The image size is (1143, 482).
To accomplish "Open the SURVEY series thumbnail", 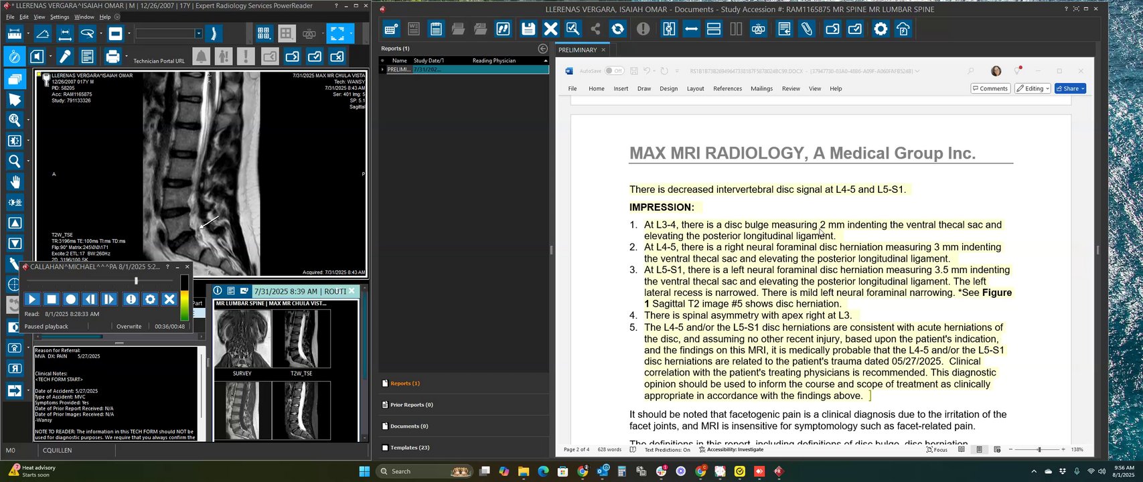I will [242, 339].
